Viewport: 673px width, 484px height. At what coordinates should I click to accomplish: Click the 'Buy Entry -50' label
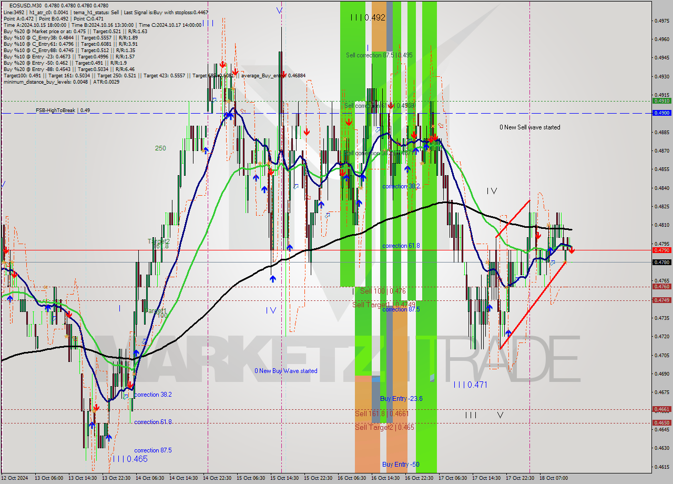click(x=401, y=465)
